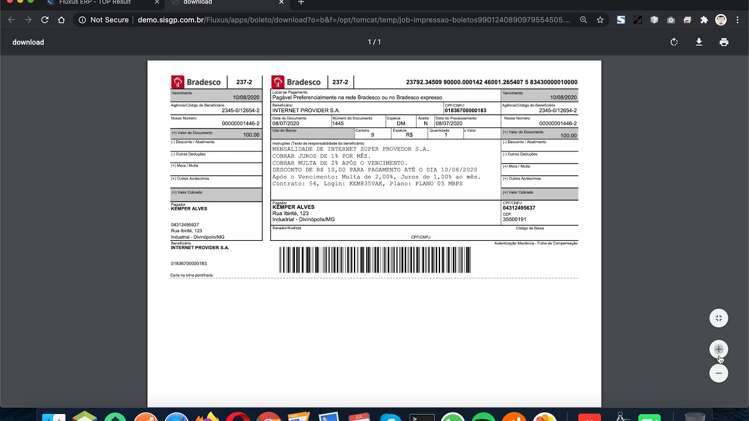Go forward in browser history

click(x=28, y=20)
